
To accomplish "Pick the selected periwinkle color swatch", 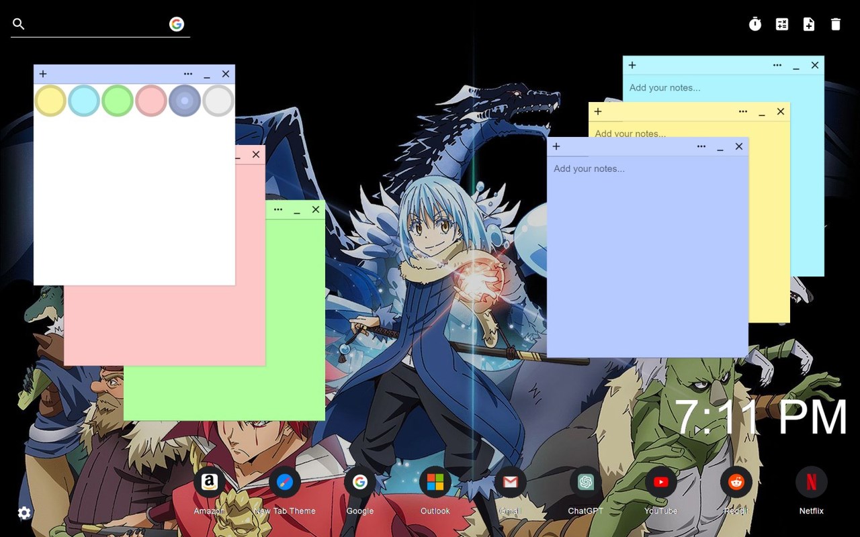I will pos(185,101).
